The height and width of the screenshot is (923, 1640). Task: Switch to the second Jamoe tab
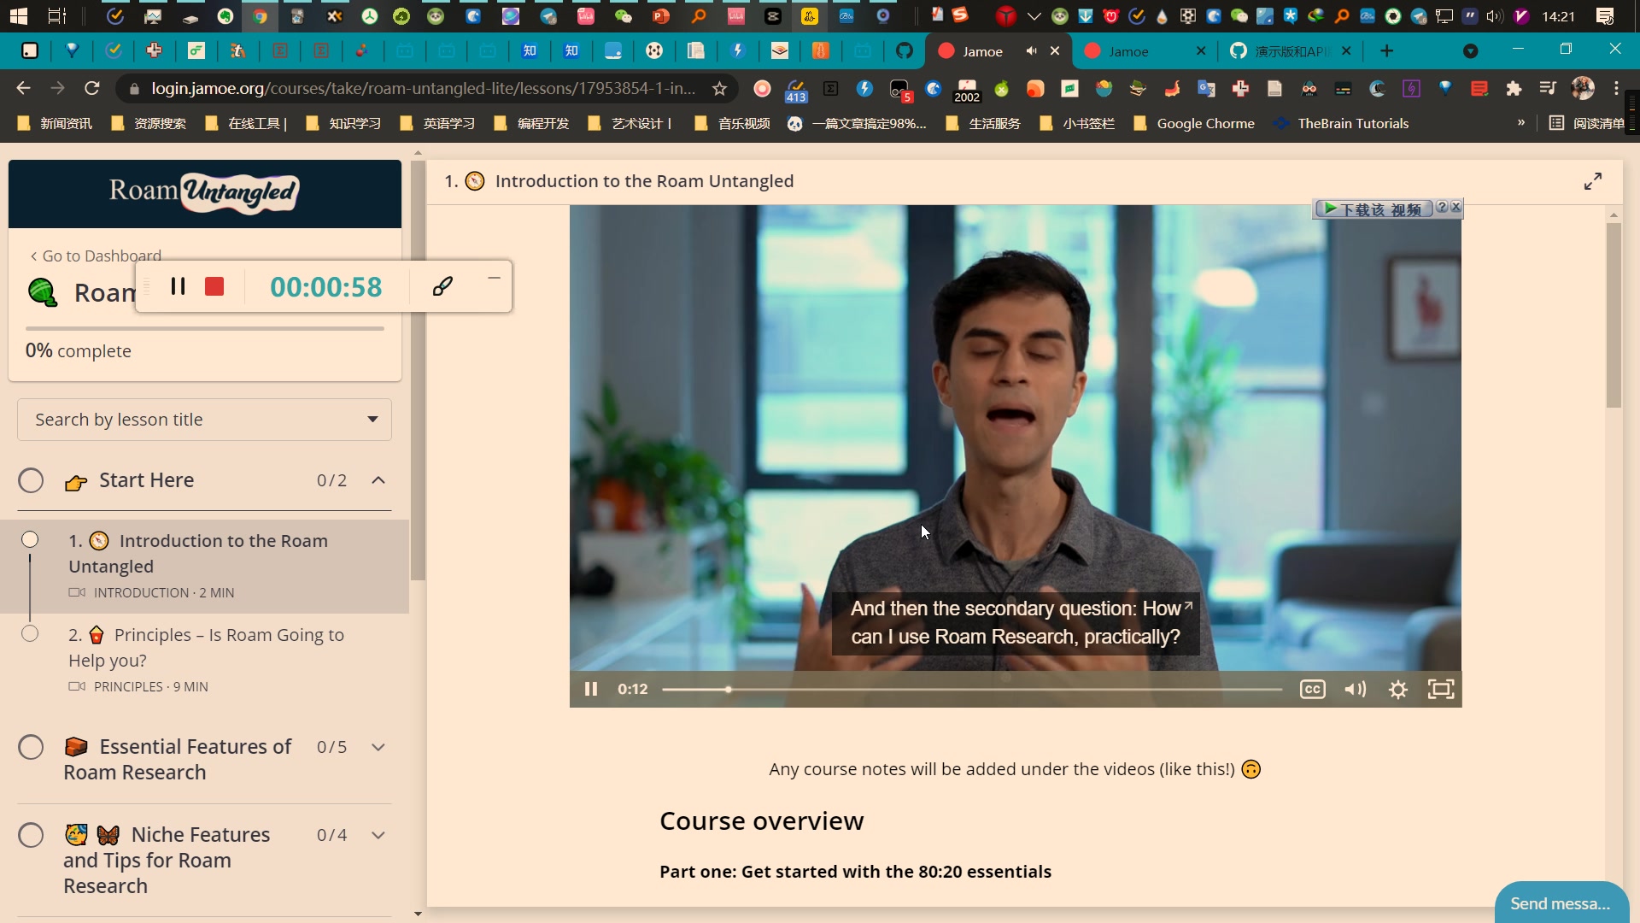click(x=1128, y=51)
